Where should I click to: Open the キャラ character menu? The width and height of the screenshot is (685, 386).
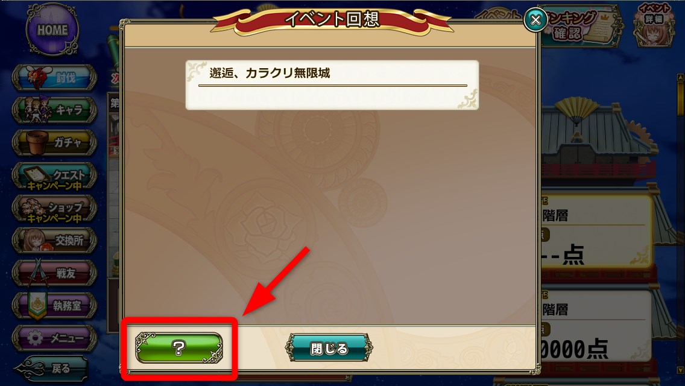pyautogui.click(x=54, y=110)
